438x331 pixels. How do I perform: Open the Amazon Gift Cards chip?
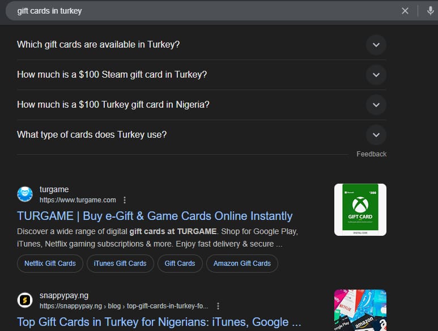(x=242, y=263)
